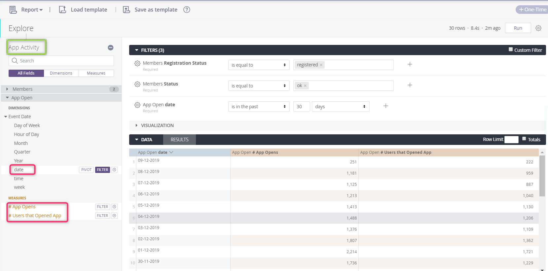Click the + One-Time button
Image resolution: width=548 pixels, height=271 pixels.
pos(532,10)
